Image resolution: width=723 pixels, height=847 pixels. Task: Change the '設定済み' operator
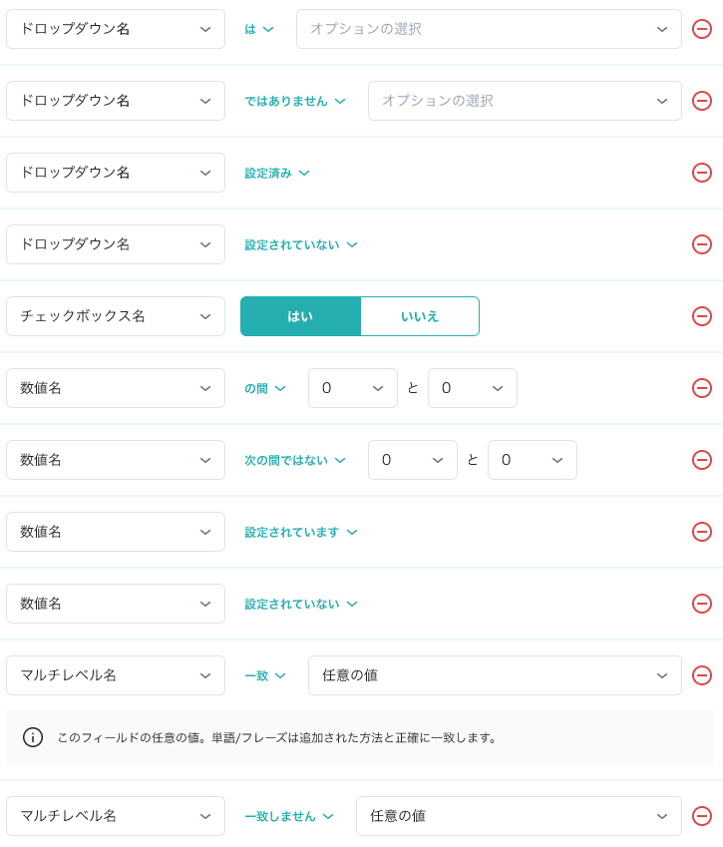277,173
